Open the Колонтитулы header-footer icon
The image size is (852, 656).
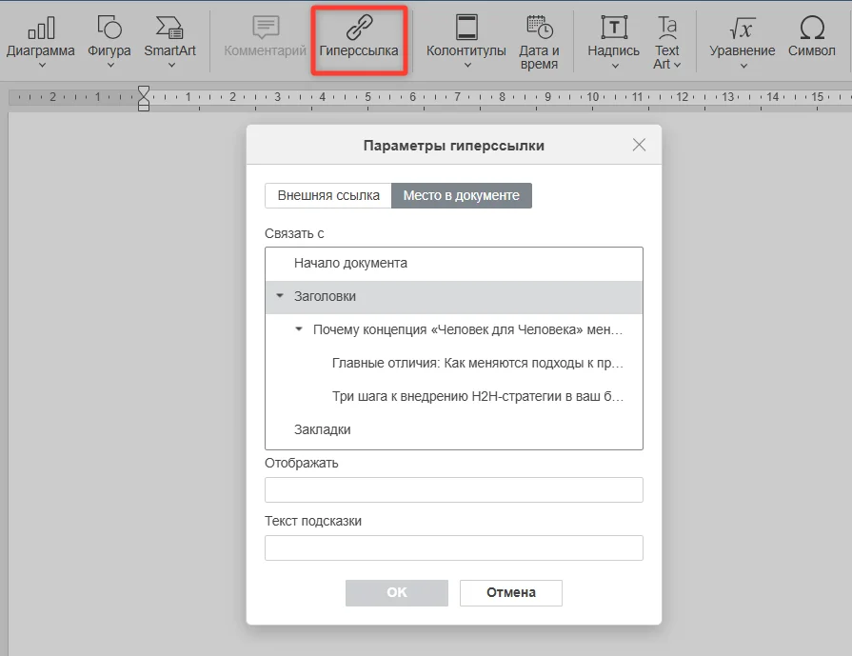click(466, 28)
